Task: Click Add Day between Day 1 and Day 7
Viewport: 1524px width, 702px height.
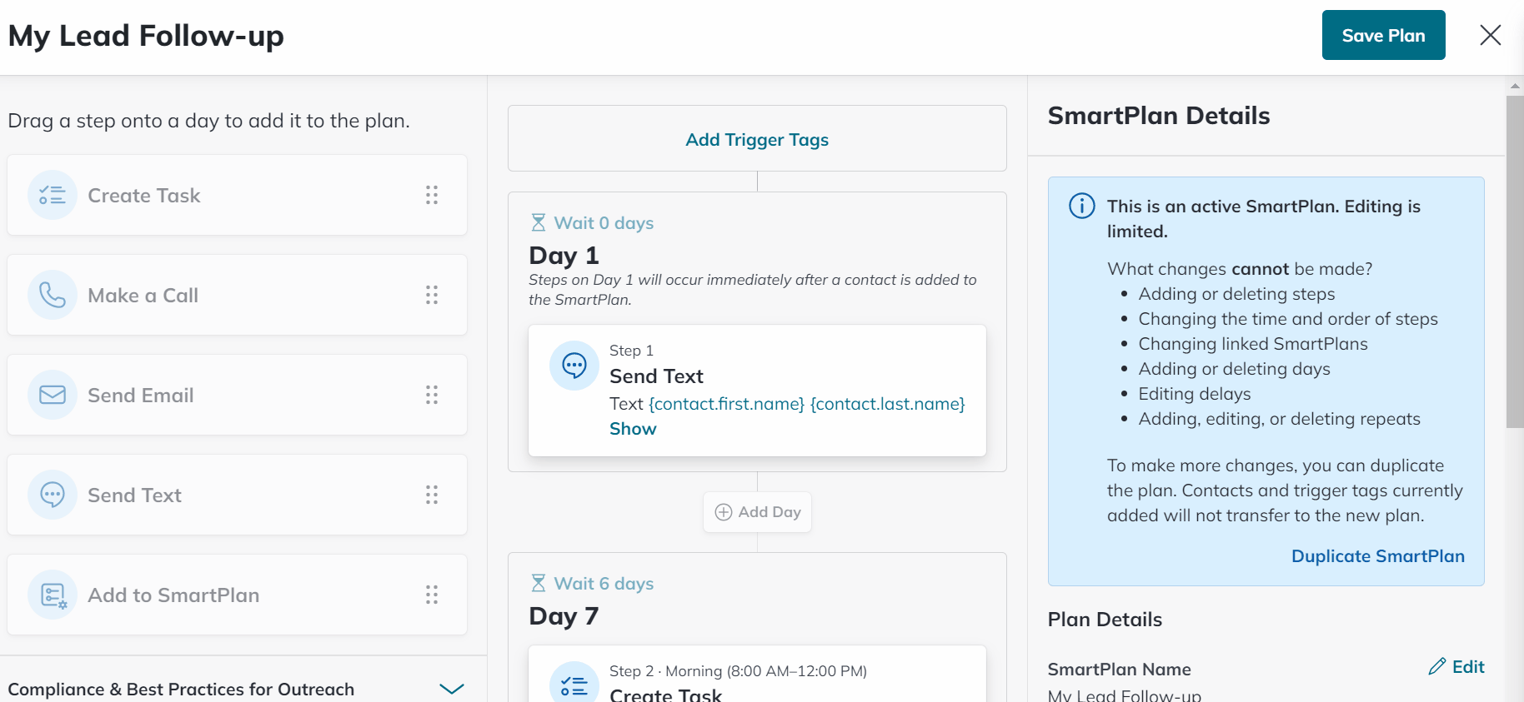Action: pos(757,512)
